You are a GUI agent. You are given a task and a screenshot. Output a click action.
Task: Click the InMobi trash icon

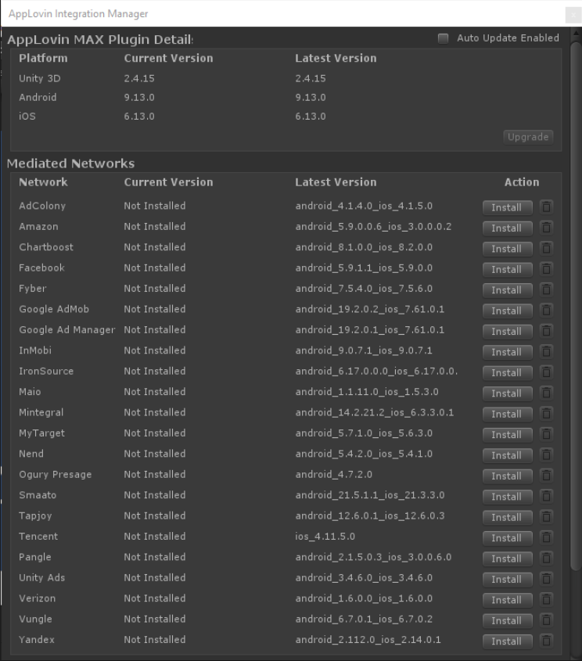[546, 351]
